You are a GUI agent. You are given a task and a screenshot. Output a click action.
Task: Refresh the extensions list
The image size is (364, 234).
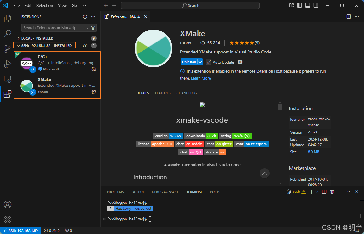[85, 17]
